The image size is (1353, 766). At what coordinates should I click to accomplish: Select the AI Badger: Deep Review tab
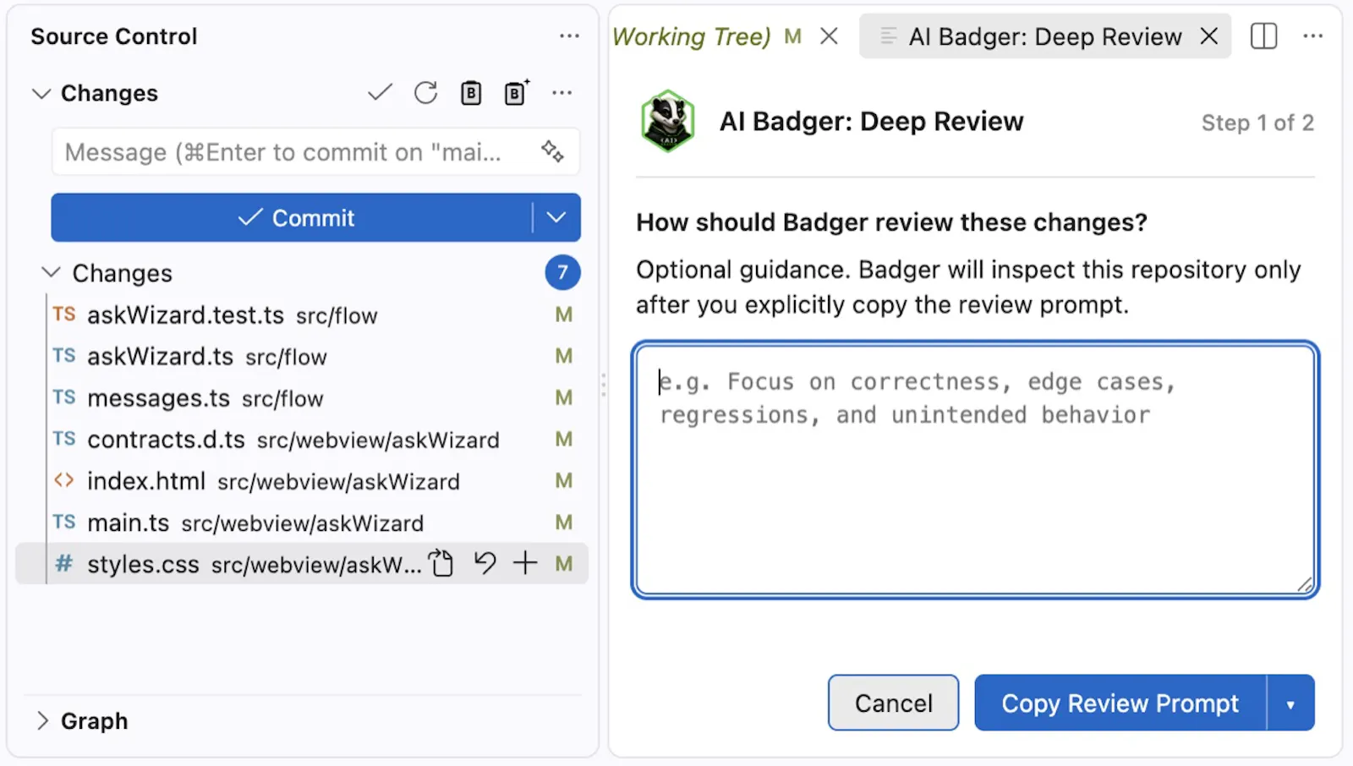click(x=1045, y=36)
